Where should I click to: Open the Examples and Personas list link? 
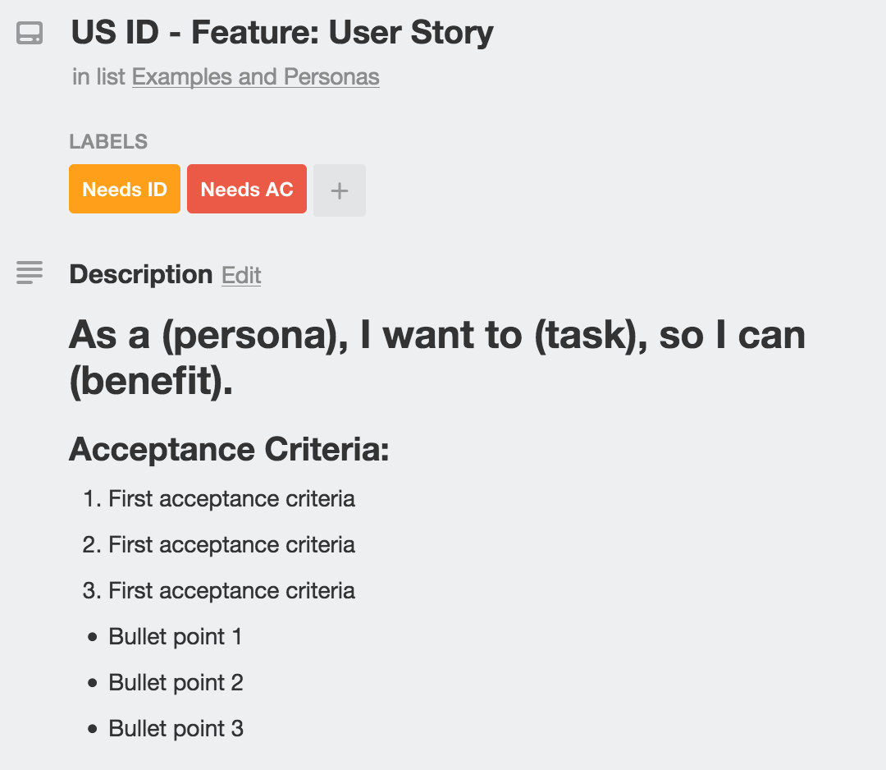pos(255,76)
